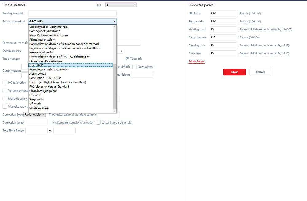Image resolution: width=307 pixels, height=201 pixels.
Task: Tick the Mark-Houwink checkbox
Action: pos(5,99)
